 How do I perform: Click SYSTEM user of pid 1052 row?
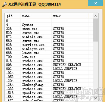pos(59,77)
